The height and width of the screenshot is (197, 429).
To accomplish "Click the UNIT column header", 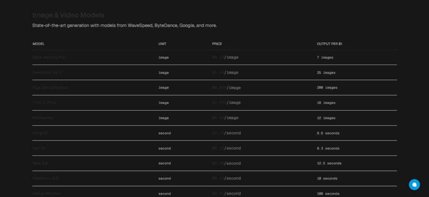I will [x=162, y=44].
